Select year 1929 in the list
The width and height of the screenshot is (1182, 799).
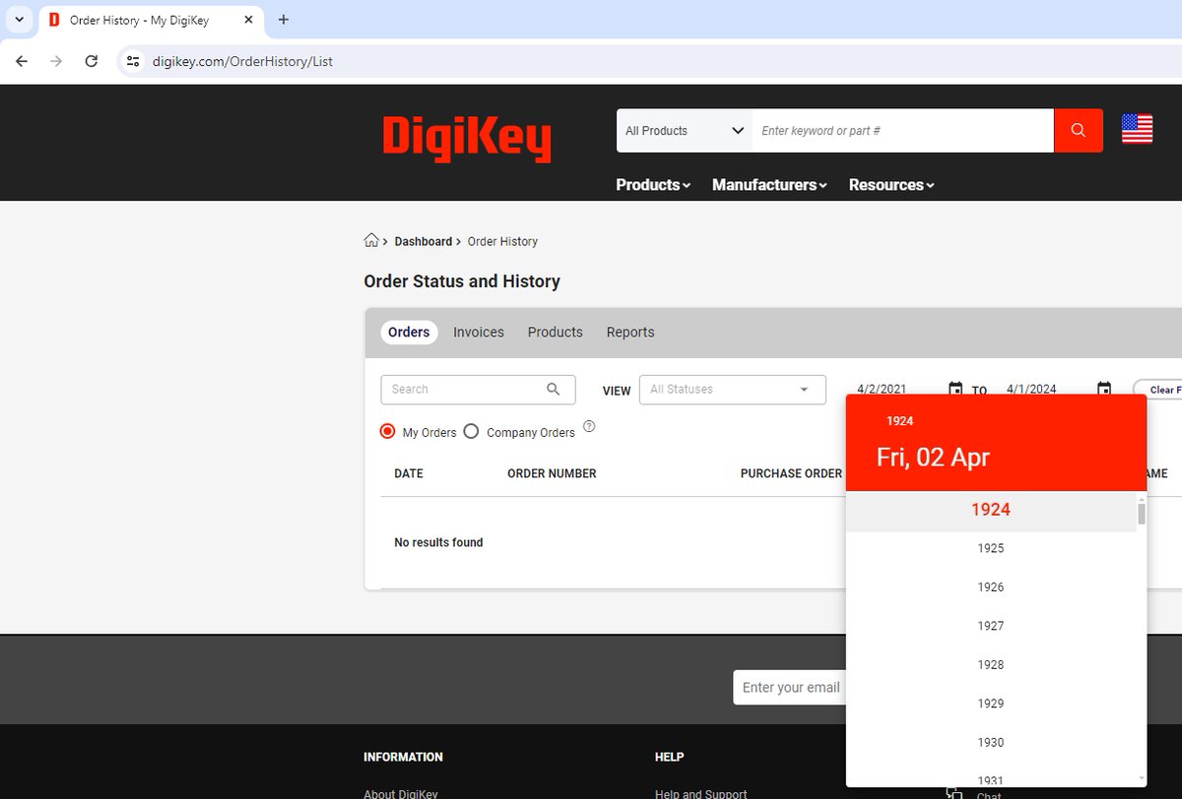991,704
